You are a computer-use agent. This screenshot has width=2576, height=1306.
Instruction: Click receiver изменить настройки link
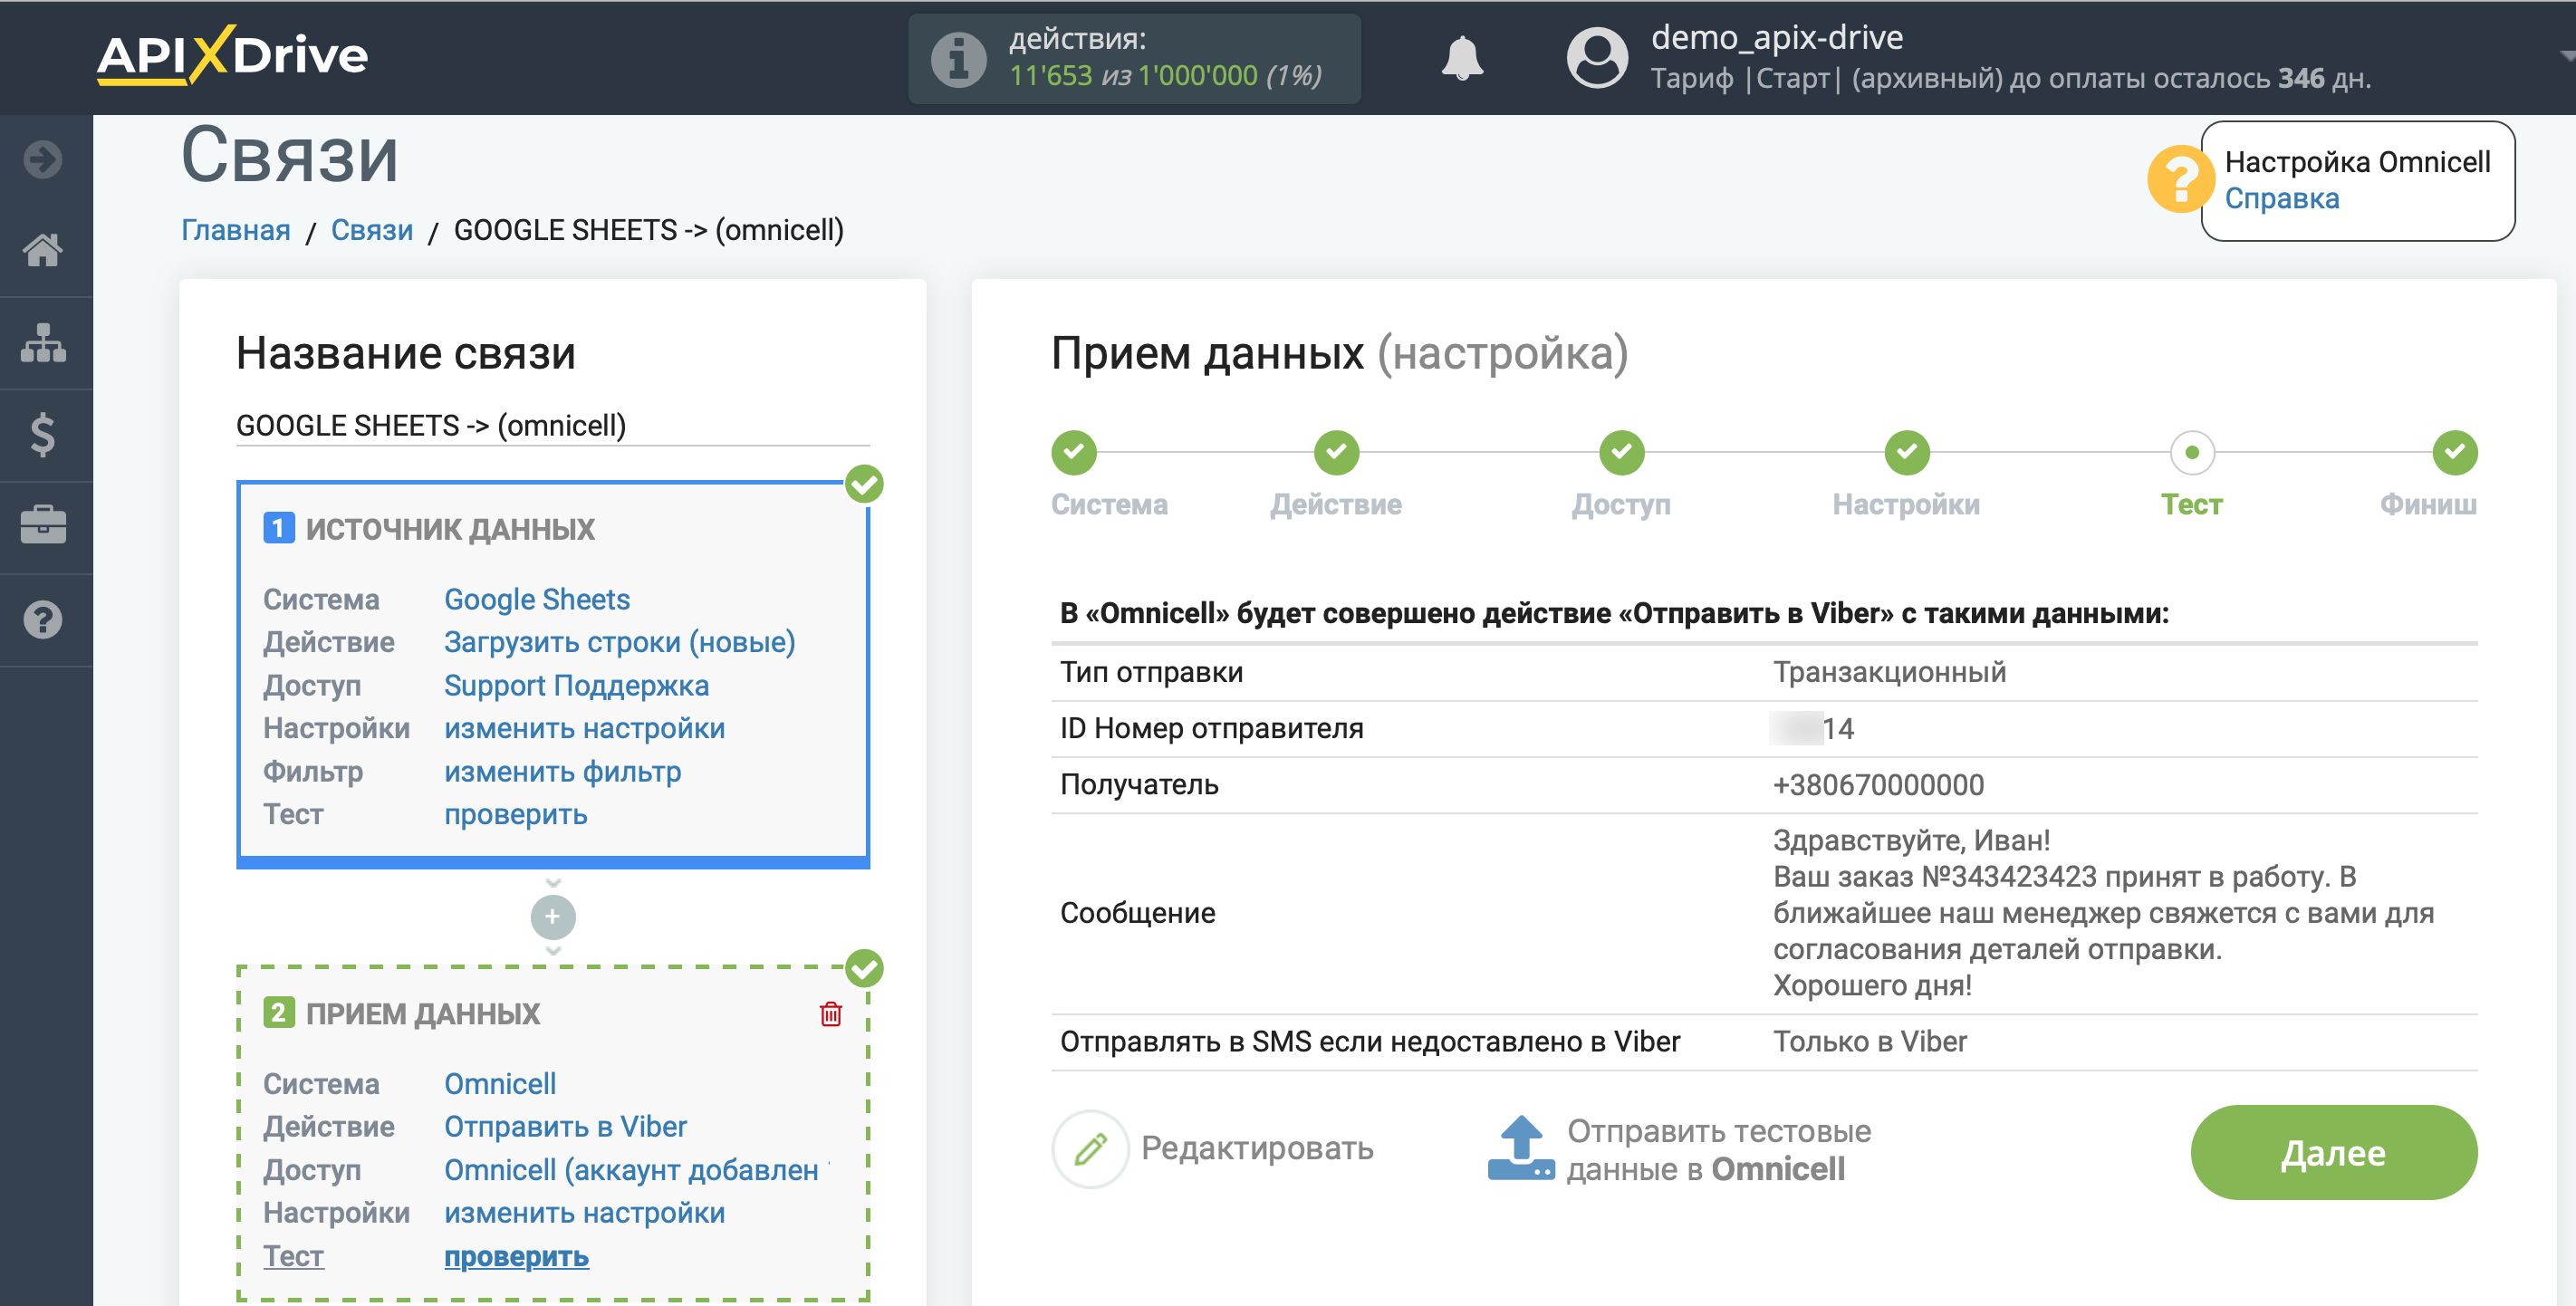(x=584, y=1213)
